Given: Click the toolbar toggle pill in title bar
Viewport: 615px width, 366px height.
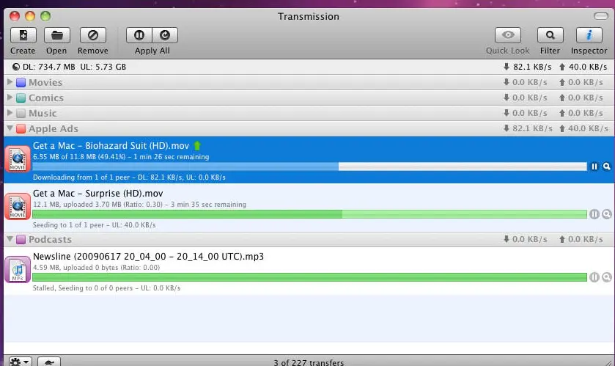Looking at the screenshot, I should (x=600, y=16).
